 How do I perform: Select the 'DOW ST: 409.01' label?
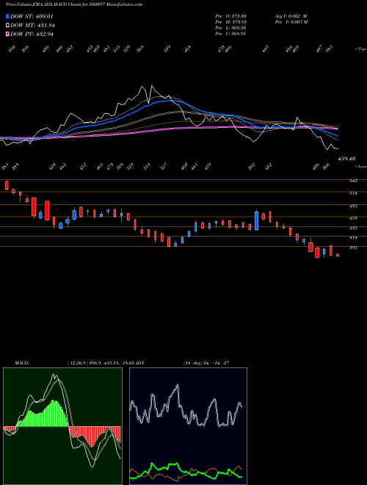click(32, 16)
